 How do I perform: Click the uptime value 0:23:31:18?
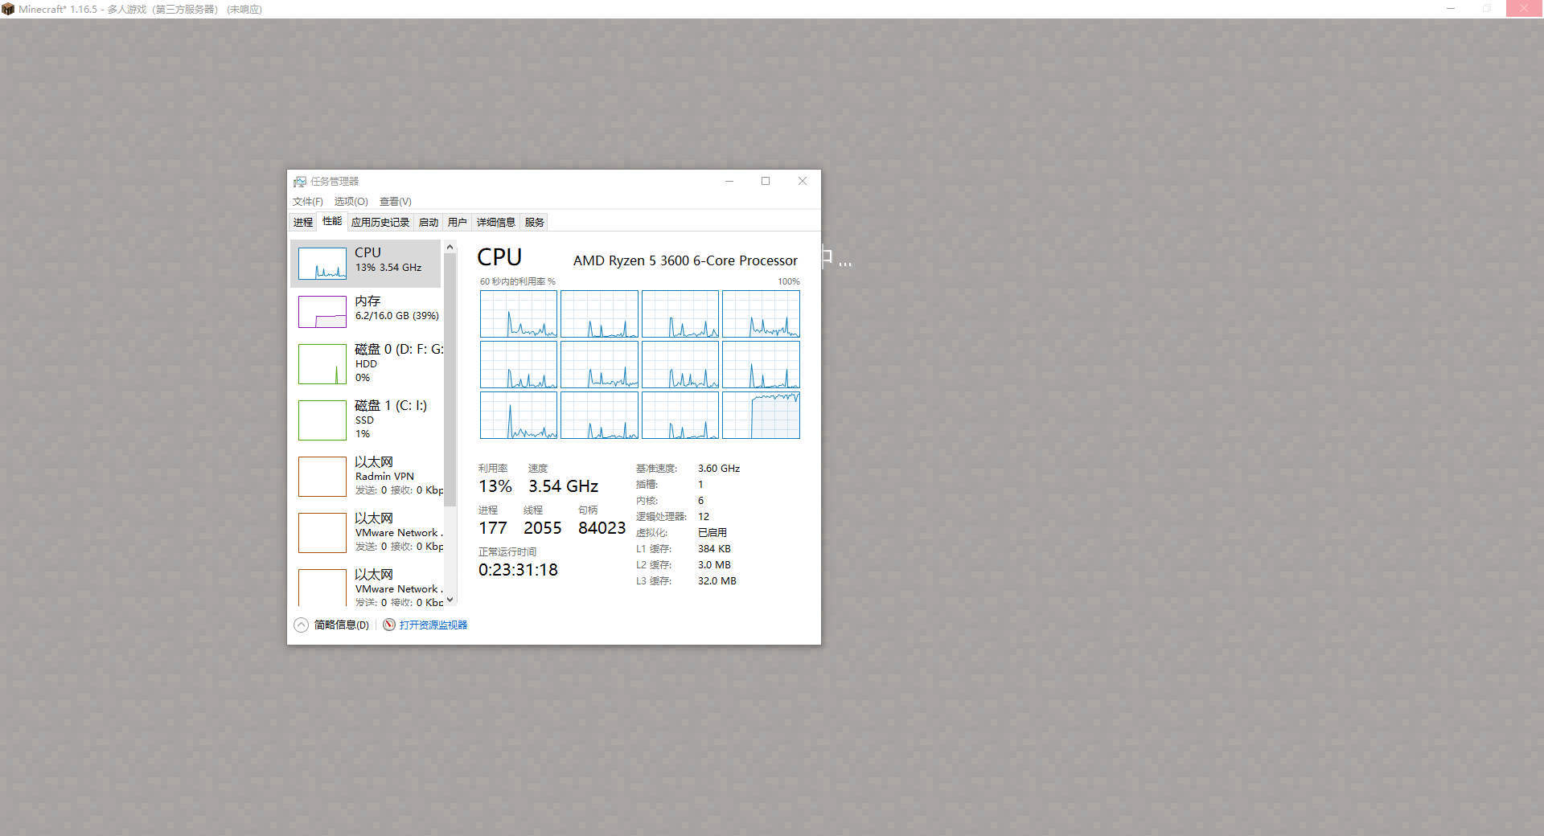point(518,570)
